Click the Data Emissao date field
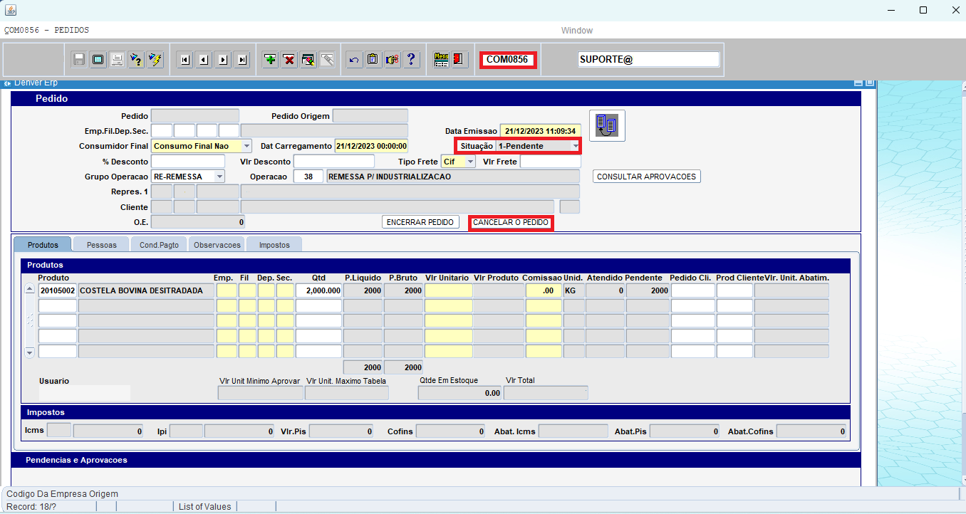 click(x=540, y=131)
